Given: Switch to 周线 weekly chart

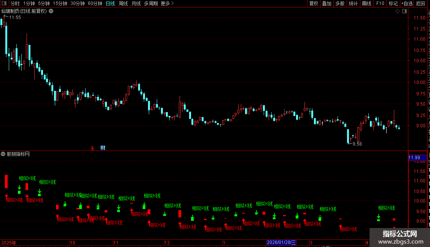Looking at the screenshot, I should 123,3.
